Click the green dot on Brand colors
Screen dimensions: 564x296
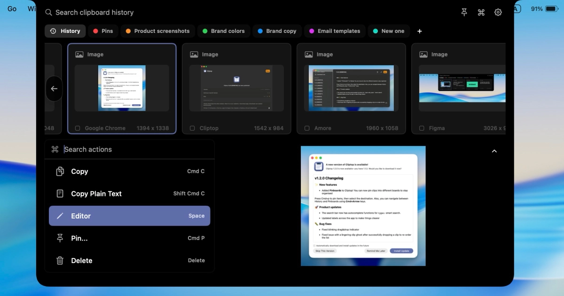coord(205,31)
